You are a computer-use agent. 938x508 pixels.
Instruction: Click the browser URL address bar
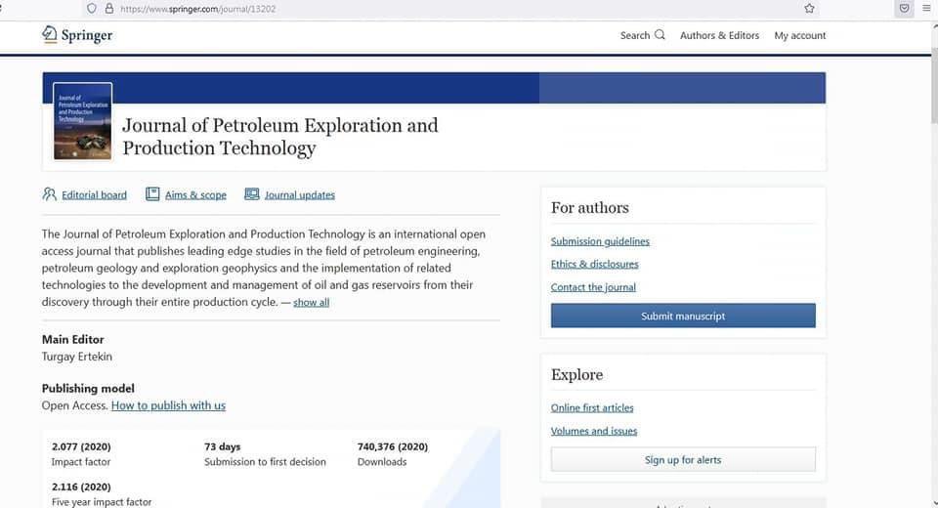448,9
